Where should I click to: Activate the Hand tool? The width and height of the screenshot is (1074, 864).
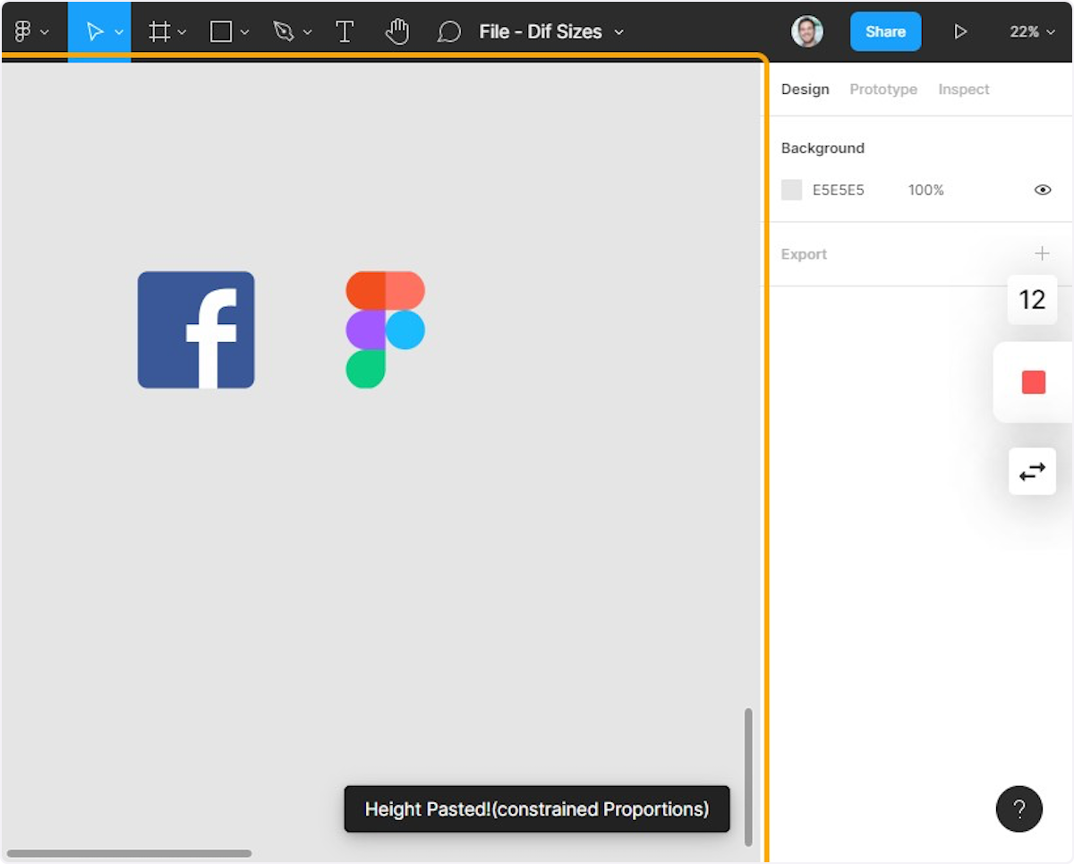396,32
